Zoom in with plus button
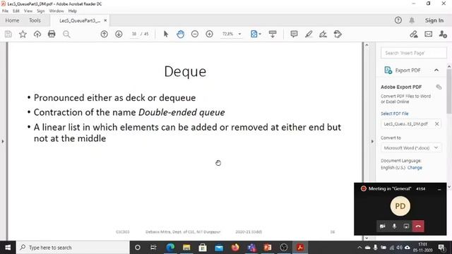The image size is (452, 254). 210,34
